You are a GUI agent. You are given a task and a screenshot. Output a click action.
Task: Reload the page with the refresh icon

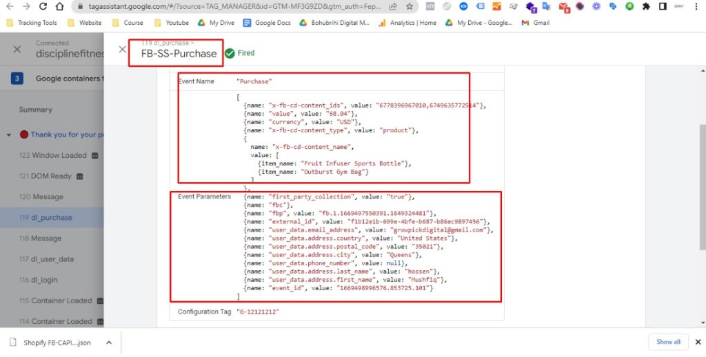[43, 7]
